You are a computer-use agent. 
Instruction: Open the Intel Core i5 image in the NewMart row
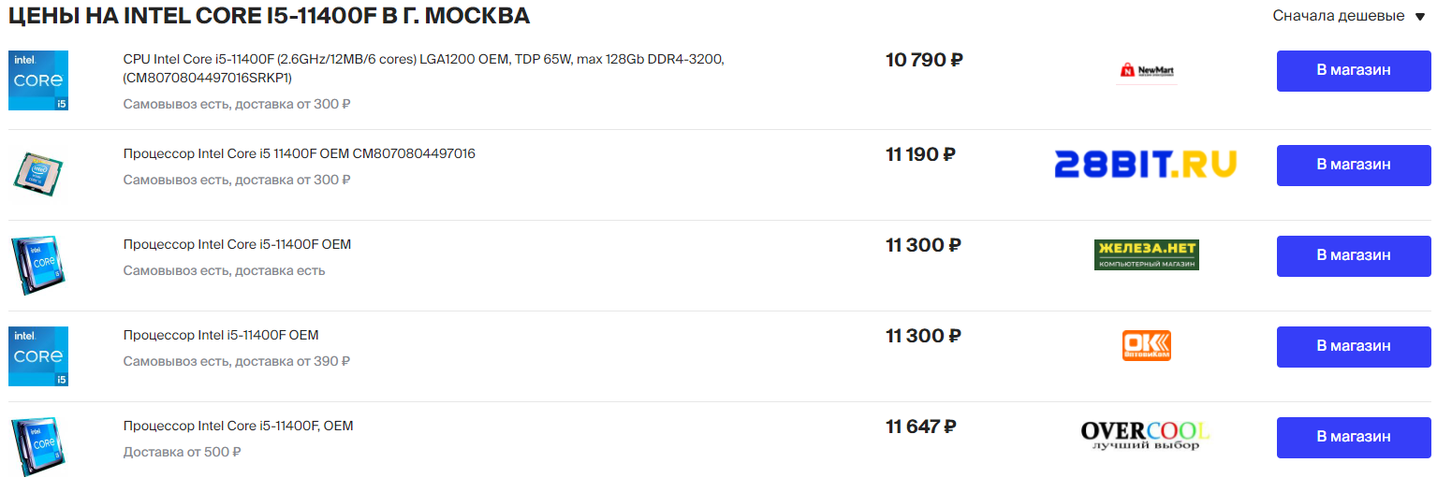tap(38, 80)
